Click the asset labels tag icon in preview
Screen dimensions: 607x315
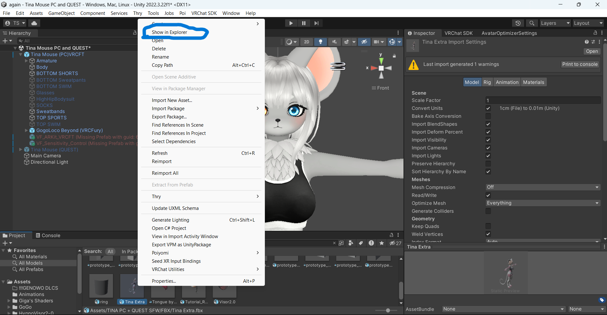coord(602,300)
